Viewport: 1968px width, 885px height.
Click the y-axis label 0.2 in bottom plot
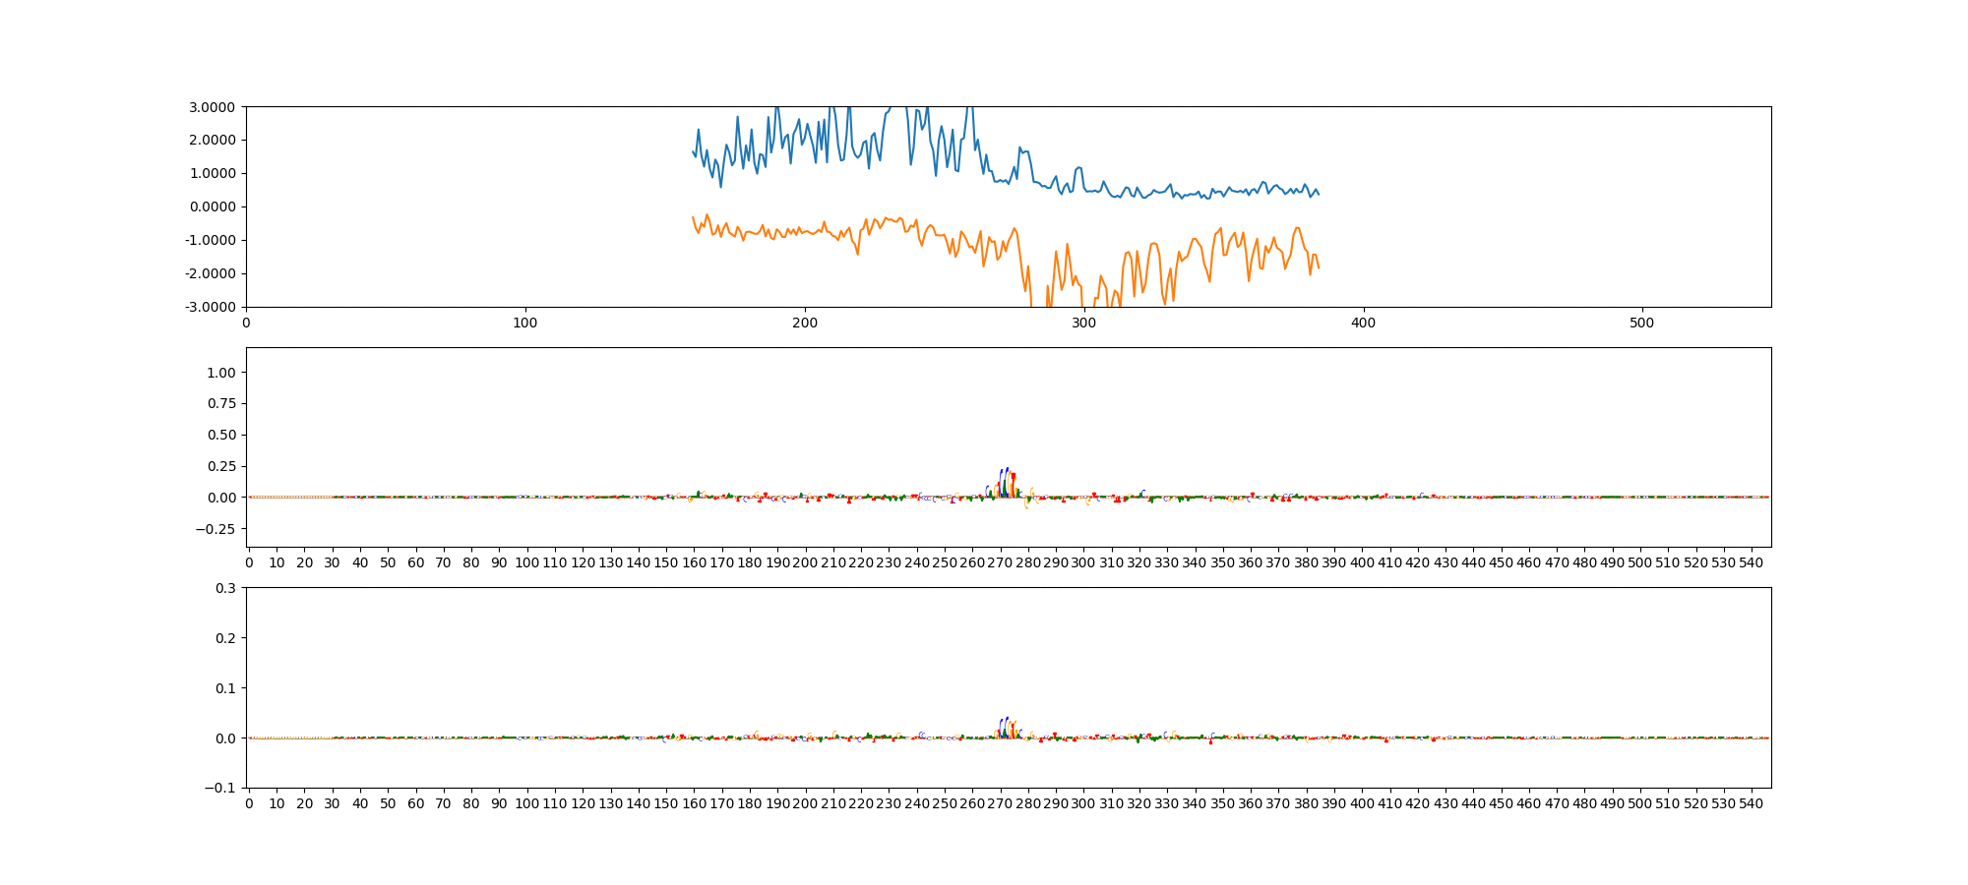225,638
